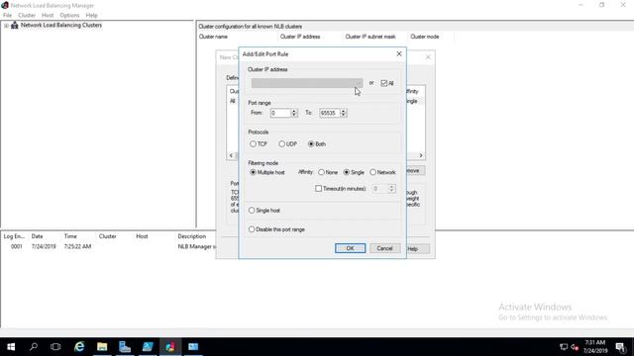The width and height of the screenshot is (634, 356).
Task: Open the Windows Start menu
Action: coord(11,347)
